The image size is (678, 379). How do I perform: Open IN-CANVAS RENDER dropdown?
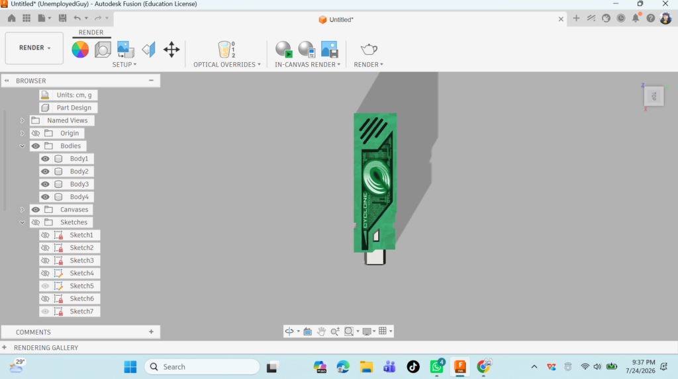[307, 64]
